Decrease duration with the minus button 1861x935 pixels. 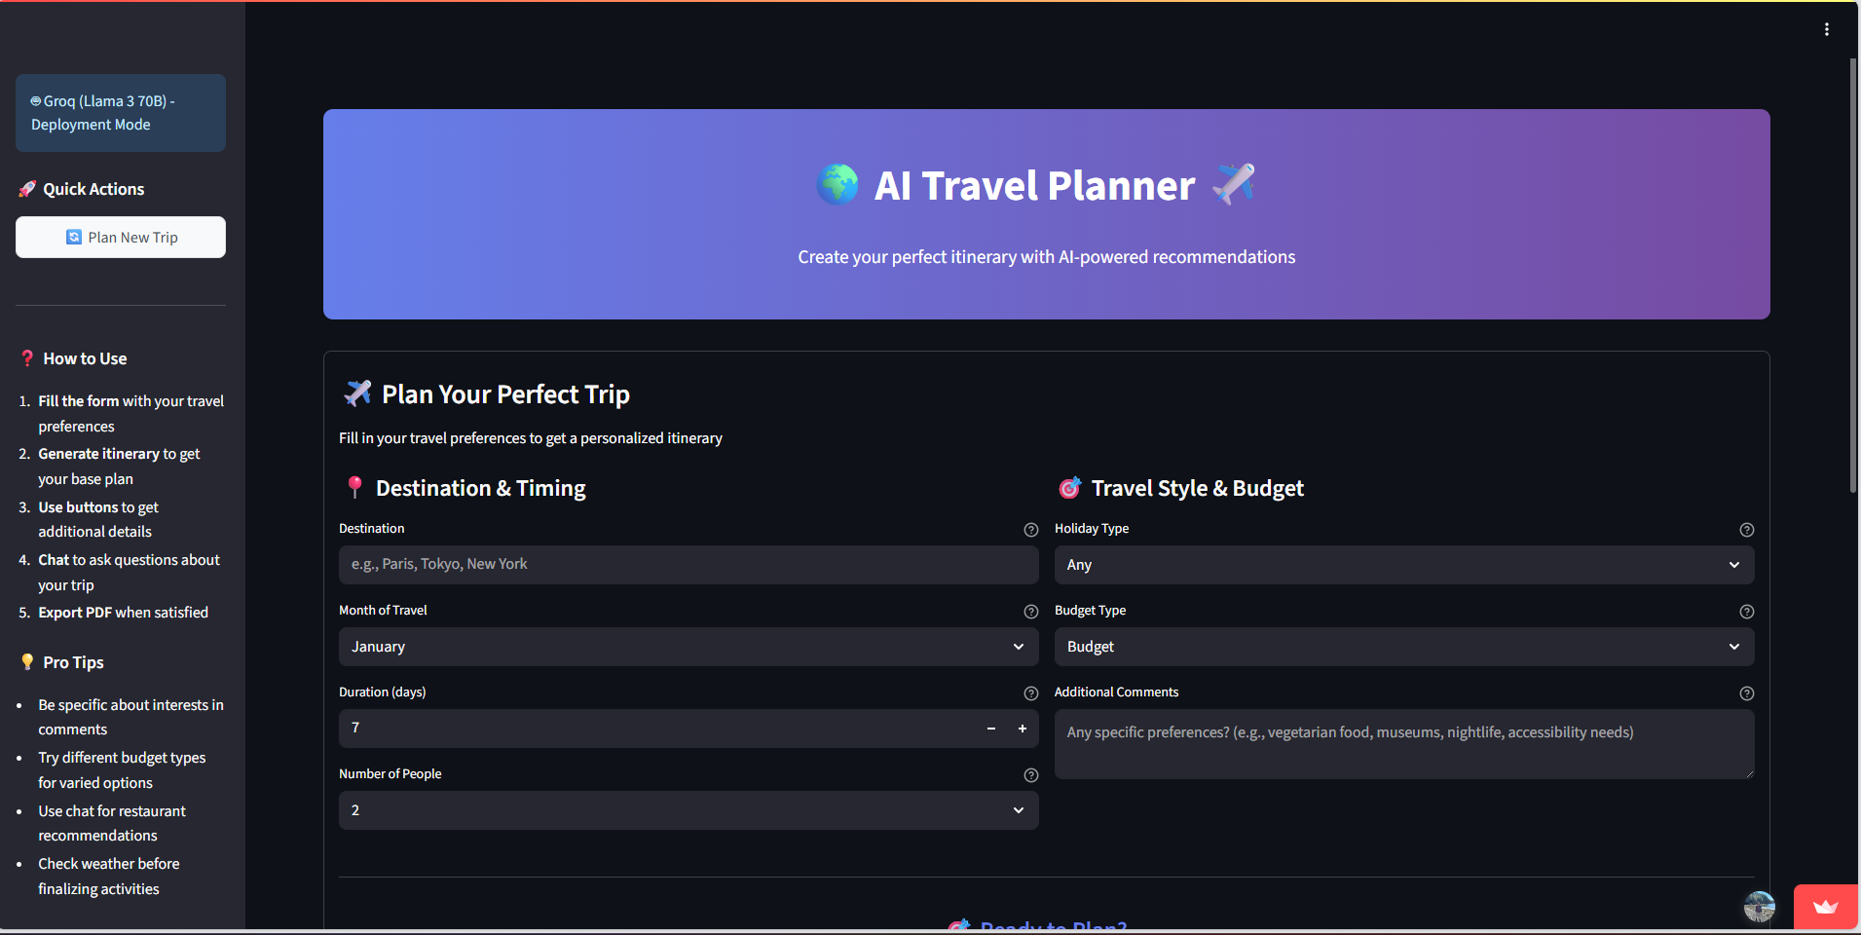[991, 729]
